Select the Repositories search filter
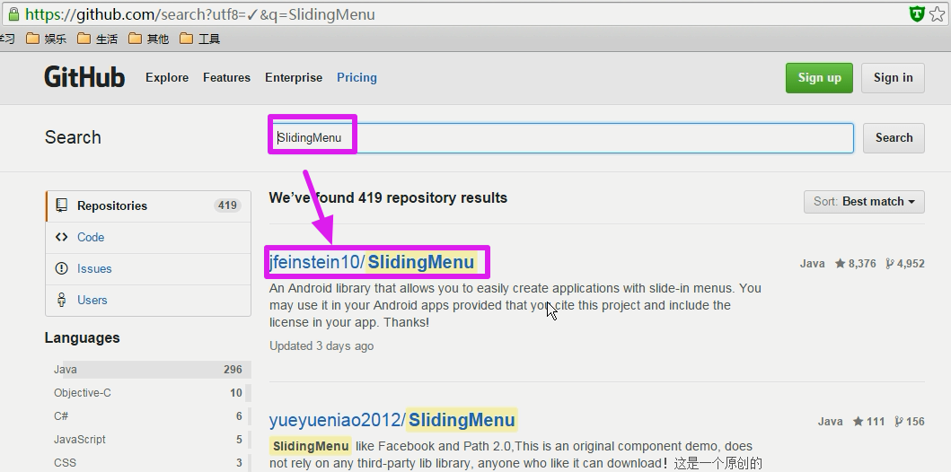The width and height of the screenshot is (951, 472). pyautogui.click(x=148, y=206)
